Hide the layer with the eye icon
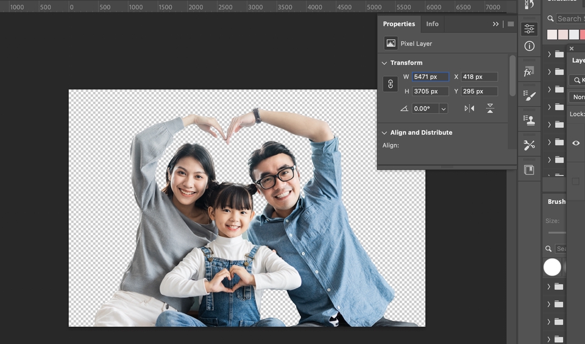The image size is (585, 344). tap(576, 143)
